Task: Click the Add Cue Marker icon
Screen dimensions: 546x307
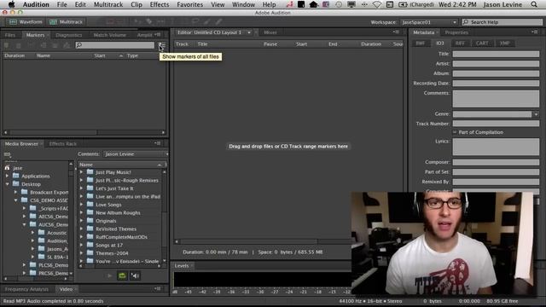Action: tap(7, 45)
